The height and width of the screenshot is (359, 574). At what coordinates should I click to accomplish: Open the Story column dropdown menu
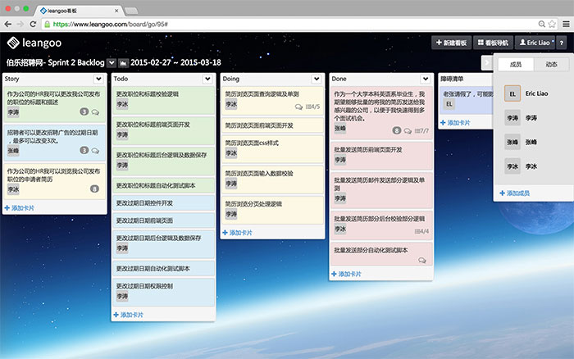pos(98,79)
